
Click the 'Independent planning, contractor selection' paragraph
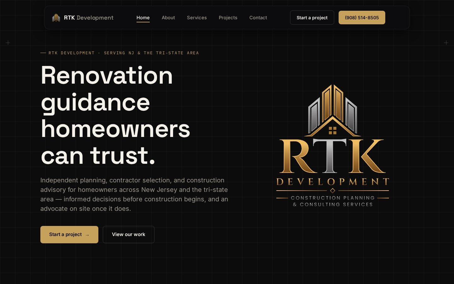[134, 194]
